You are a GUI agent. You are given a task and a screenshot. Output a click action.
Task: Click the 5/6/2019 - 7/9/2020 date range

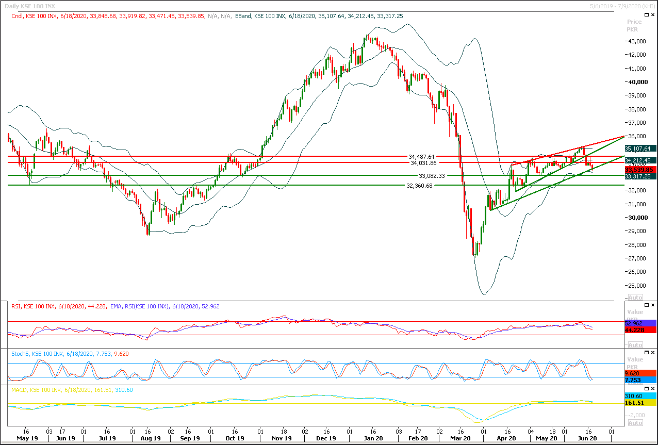[x=623, y=6]
